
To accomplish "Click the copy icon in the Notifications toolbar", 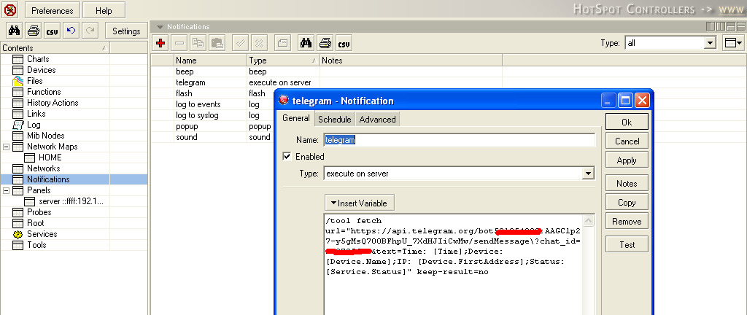I will [198, 43].
